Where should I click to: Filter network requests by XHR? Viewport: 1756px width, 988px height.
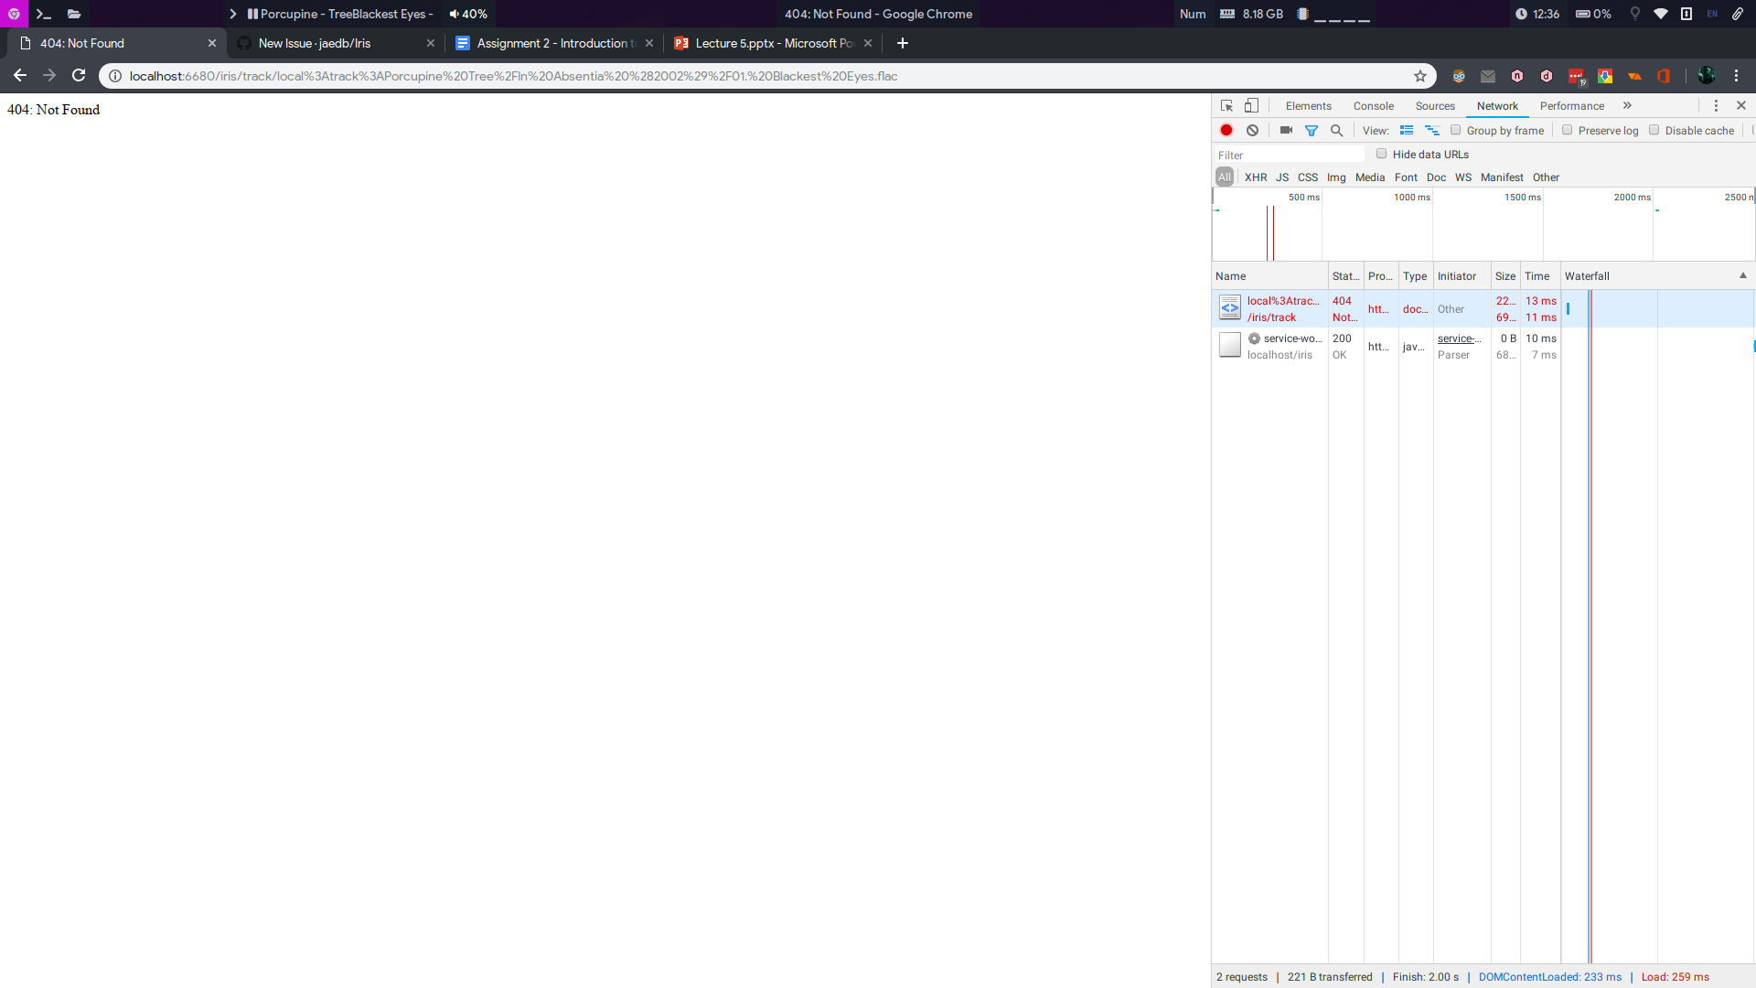[x=1256, y=177]
